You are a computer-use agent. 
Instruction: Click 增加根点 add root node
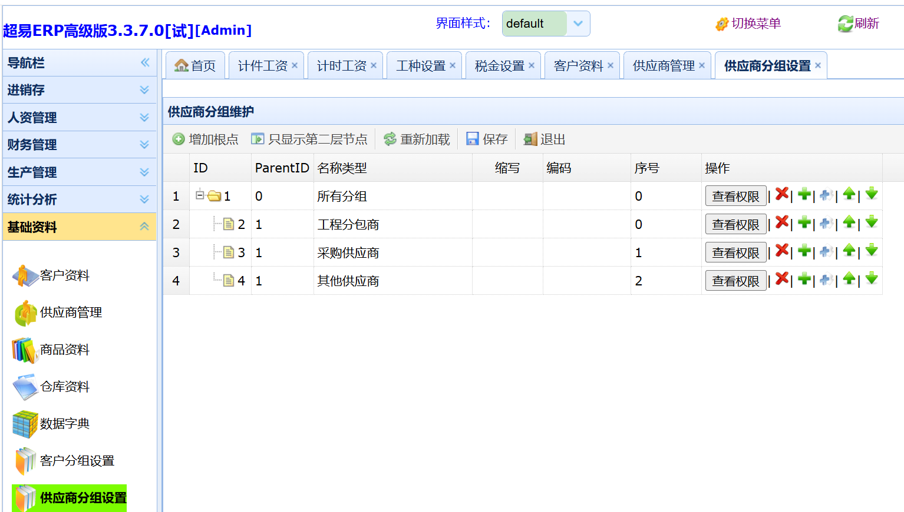pyautogui.click(x=205, y=139)
